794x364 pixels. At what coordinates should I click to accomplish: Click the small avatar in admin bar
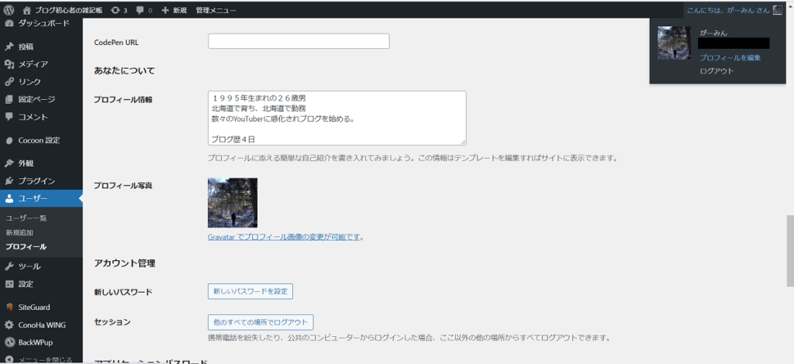777,10
